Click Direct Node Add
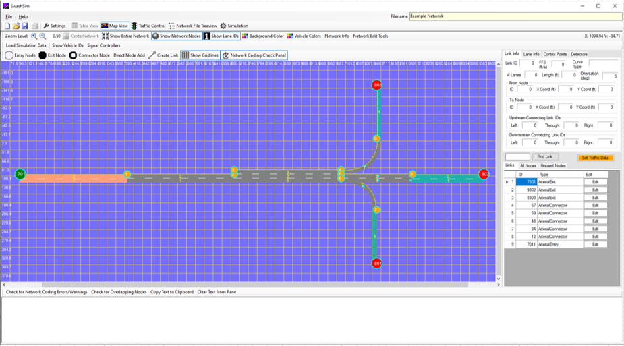This screenshot has width=624, height=346. (x=129, y=55)
